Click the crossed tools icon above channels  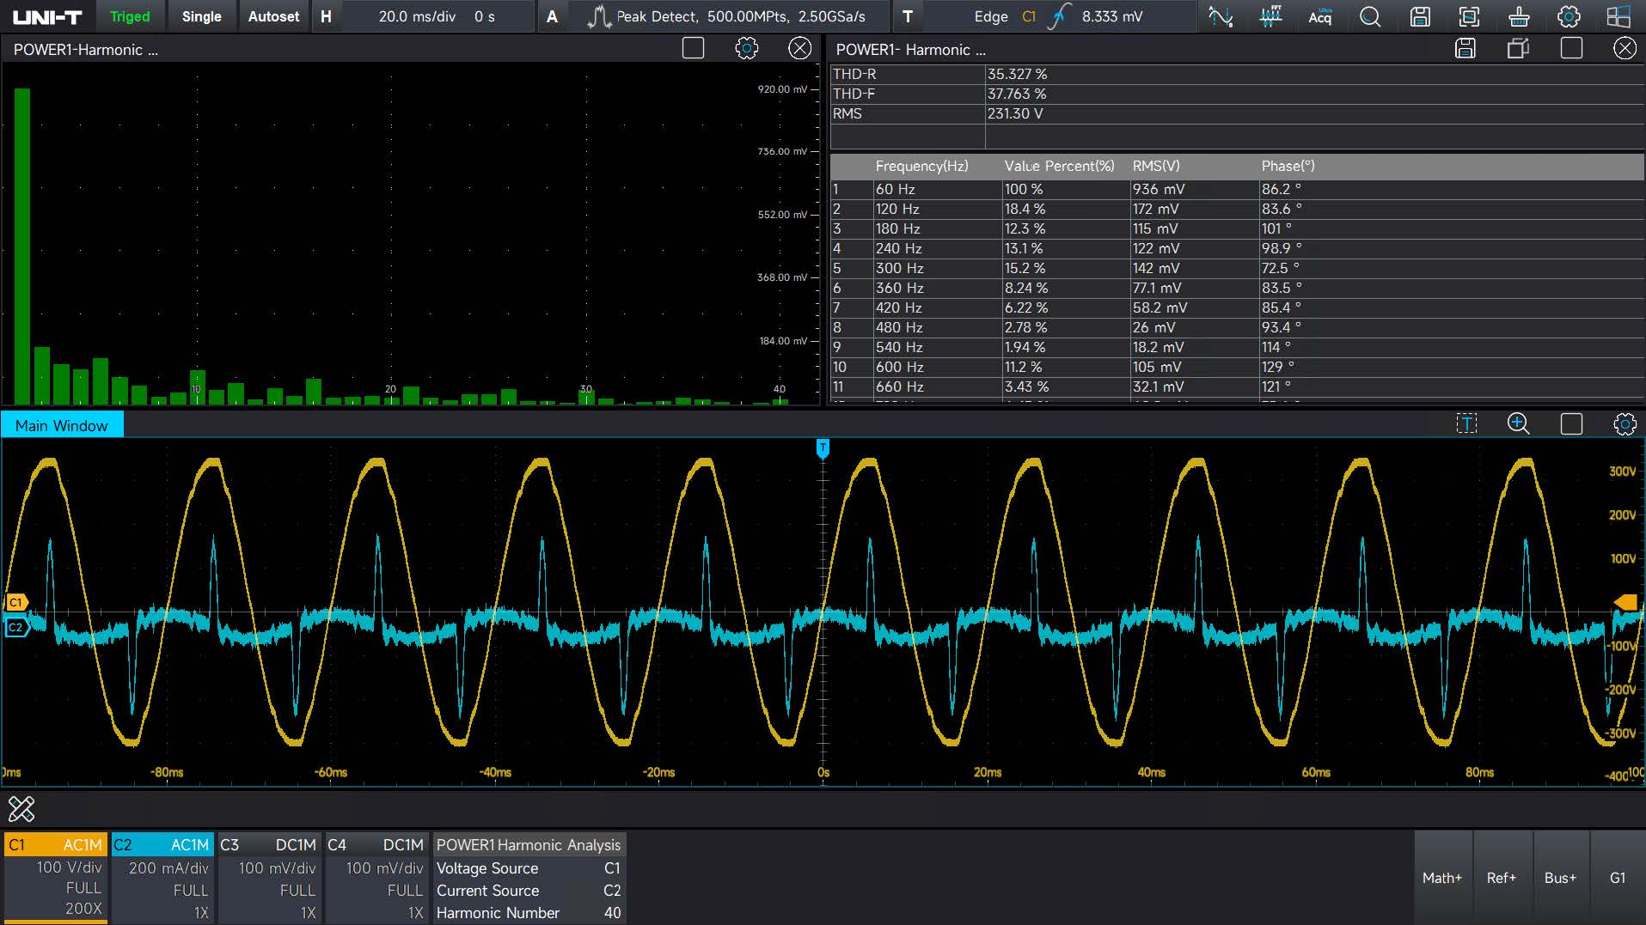click(21, 808)
